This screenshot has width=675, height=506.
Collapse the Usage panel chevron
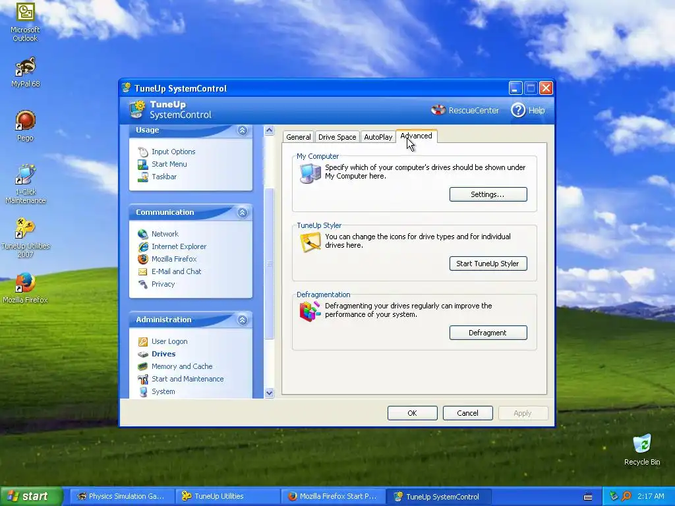[243, 130]
